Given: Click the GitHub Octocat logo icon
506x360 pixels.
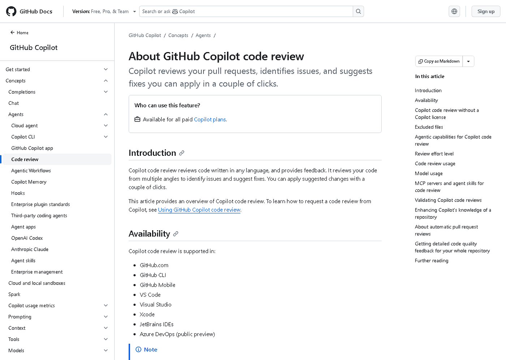Looking at the screenshot, I should 11,11.
